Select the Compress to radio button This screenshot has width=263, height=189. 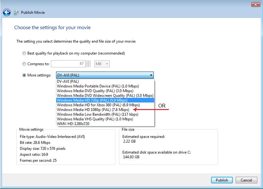pos(24,64)
